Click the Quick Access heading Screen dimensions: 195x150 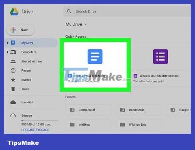click(x=76, y=36)
